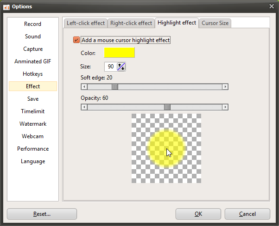The width and height of the screenshot is (279, 226).
Task: Click Opacity slider left arrow
Action: (x=84, y=107)
